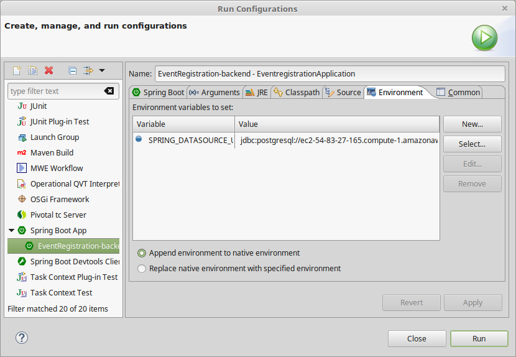
Task: Open the help question mark icon
Action: tap(22, 338)
